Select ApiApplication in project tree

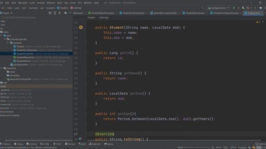tap(20, 65)
